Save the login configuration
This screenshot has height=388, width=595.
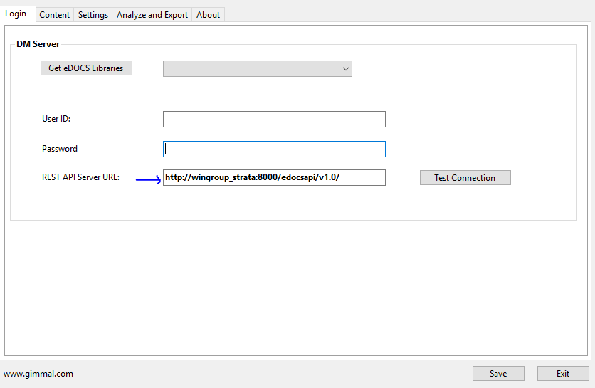498,374
